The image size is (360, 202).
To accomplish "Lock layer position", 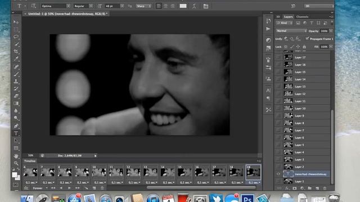I will click(298, 47).
